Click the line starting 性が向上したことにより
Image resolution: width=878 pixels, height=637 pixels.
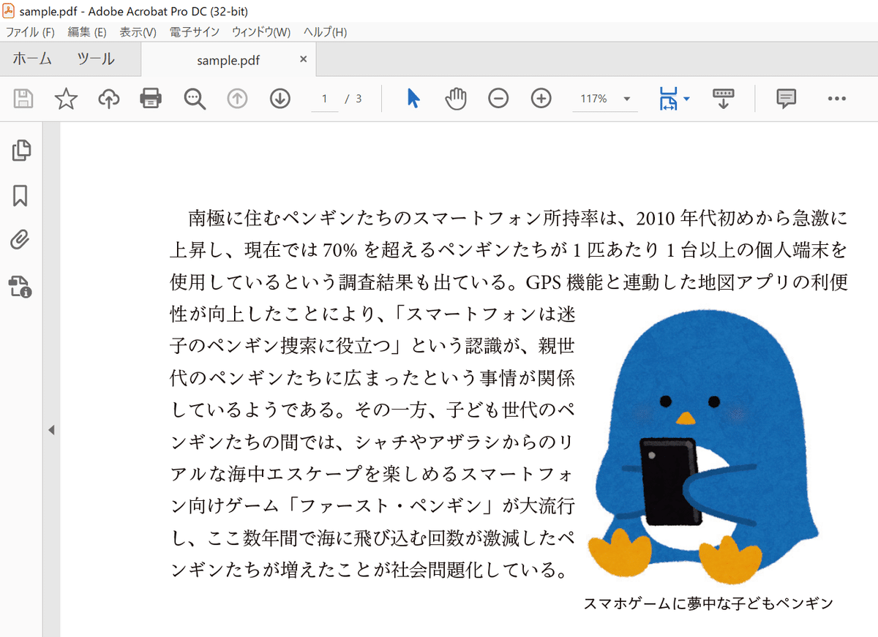coord(372,314)
